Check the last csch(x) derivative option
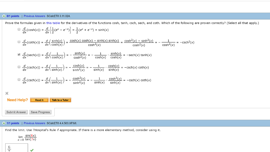Image resolution: width=270 pixels, height=152 pixels. point(19,79)
